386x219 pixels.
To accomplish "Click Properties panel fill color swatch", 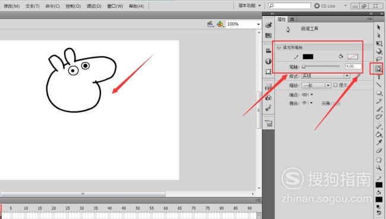I will (353, 57).
